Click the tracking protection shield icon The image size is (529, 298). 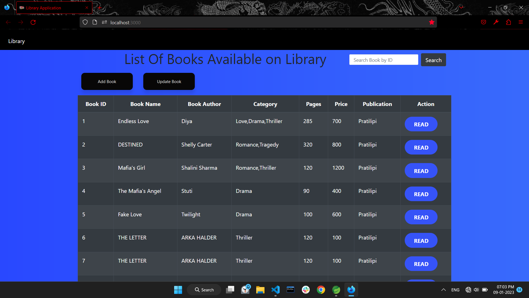pyautogui.click(x=85, y=22)
